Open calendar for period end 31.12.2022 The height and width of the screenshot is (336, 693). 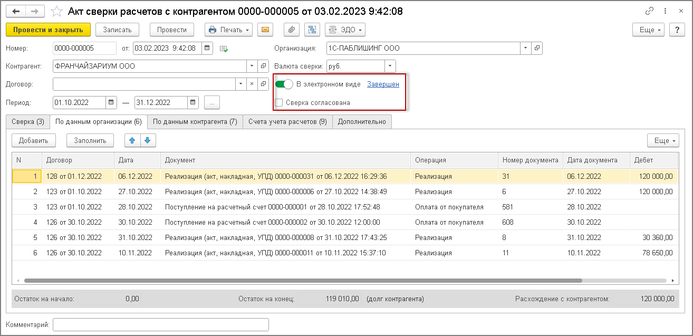(193, 102)
